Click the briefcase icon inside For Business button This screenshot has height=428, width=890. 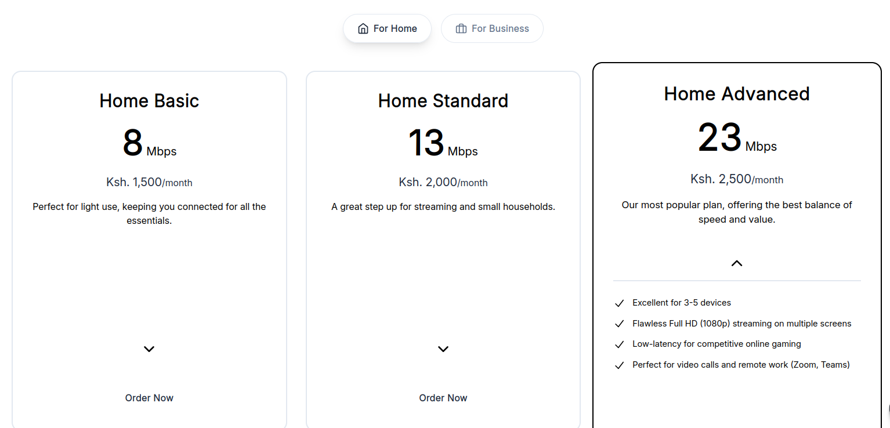pyautogui.click(x=462, y=28)
